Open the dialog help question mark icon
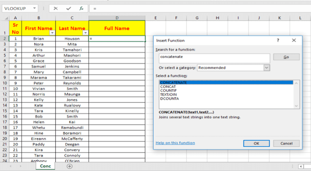 tap(278, 40)
